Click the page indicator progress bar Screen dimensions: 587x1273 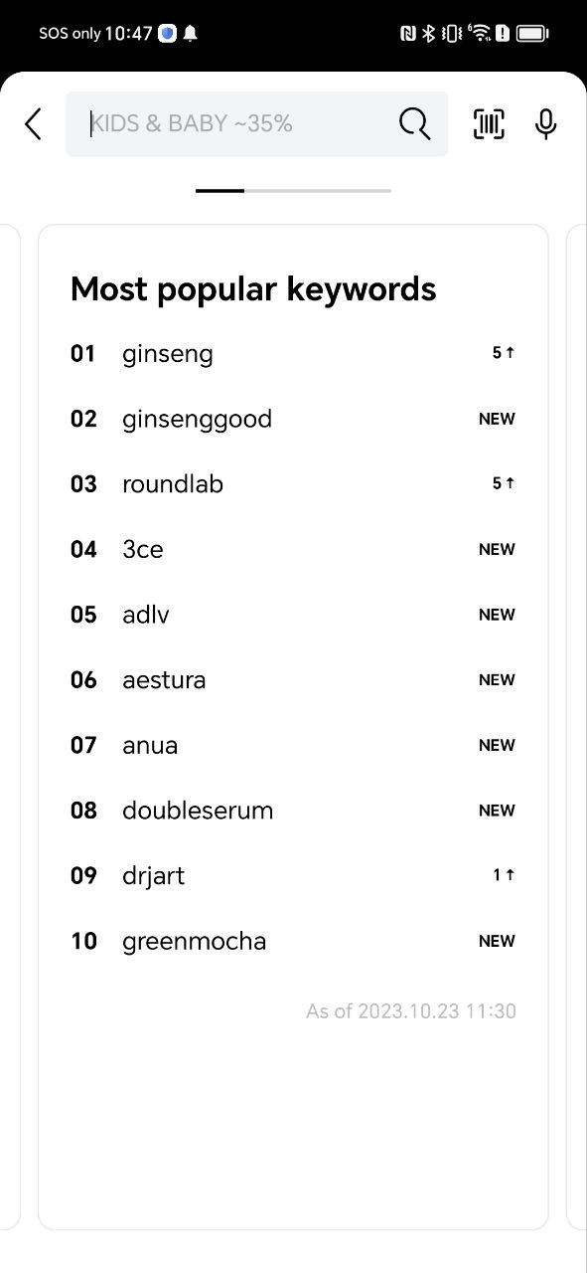[x=293, y=190]
